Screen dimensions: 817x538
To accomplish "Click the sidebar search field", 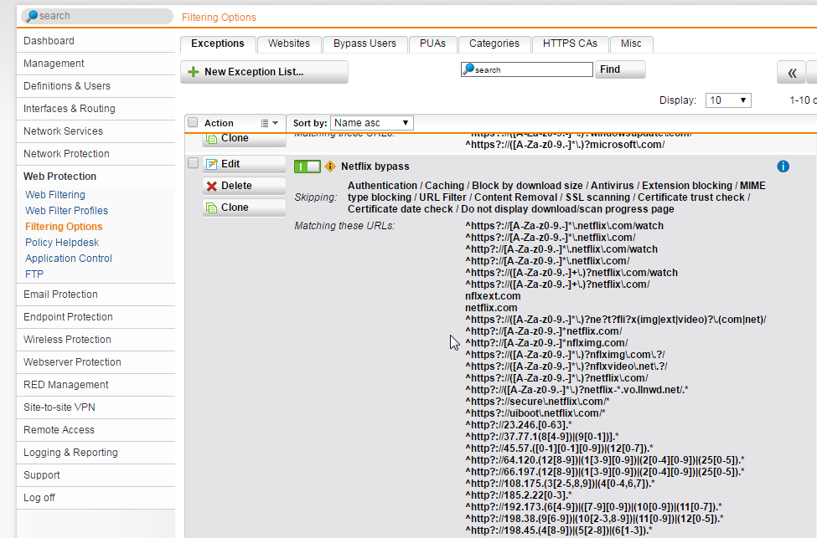I will point(97,16).
